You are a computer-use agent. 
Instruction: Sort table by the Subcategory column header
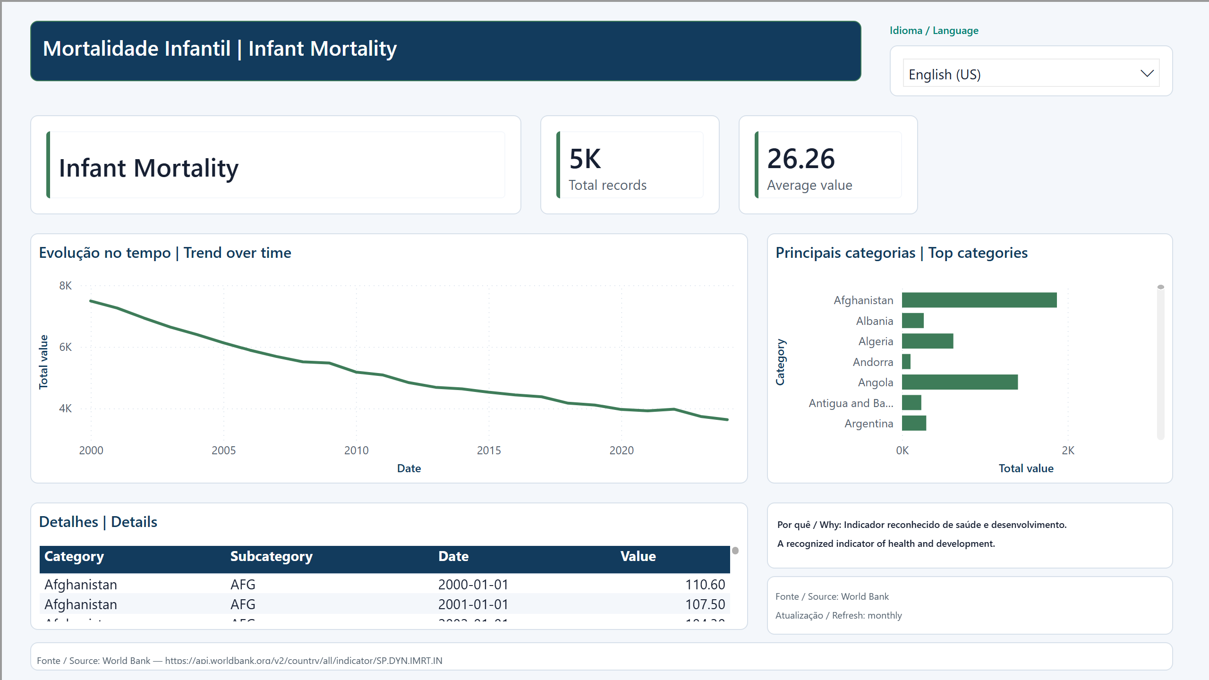(x=271, y=556)
